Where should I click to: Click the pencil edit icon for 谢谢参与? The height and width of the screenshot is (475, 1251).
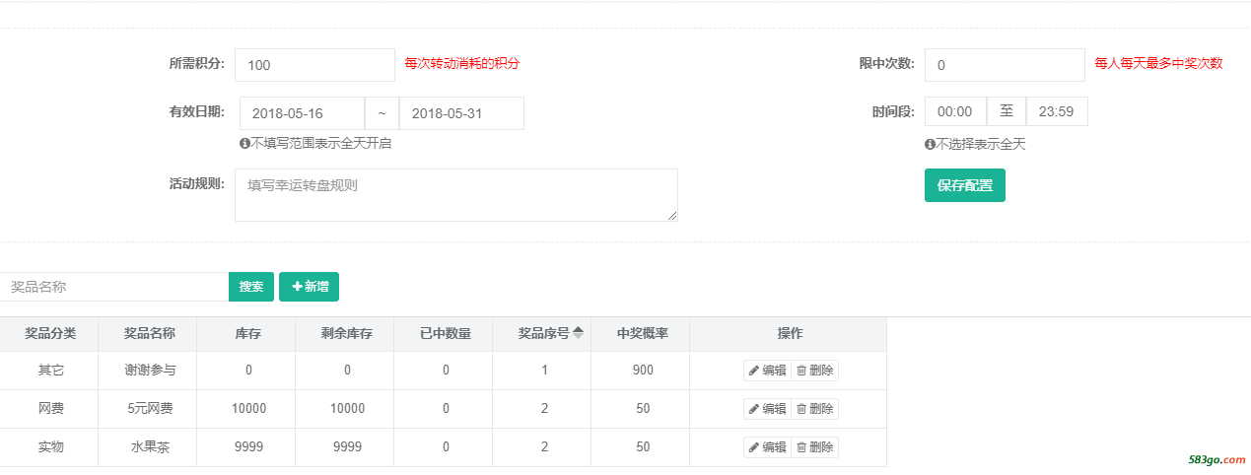[x=754, y=371]
